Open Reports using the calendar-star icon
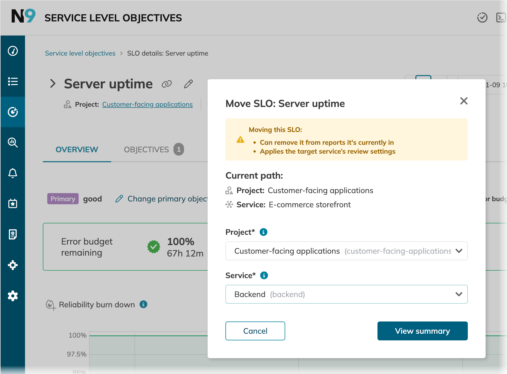This screenshot has height=374, width=507. tap(13, 204)
